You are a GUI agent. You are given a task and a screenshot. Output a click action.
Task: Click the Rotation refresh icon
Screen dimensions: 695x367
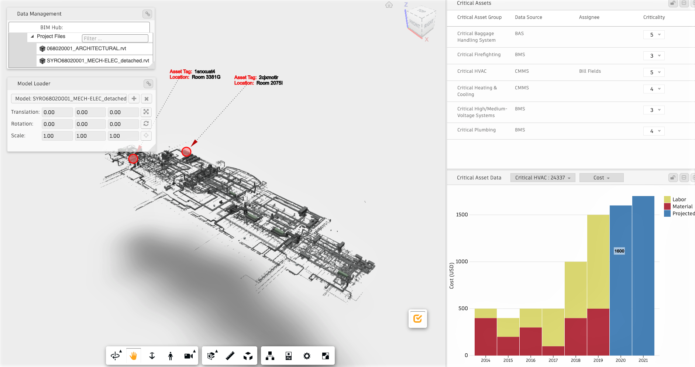(x=146, y=124)
